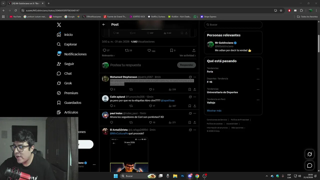Open options for Universitario de Deportes trend
The width and height of the screenshot is (320, 180).
pyautogui.click(x=258, y=89)
